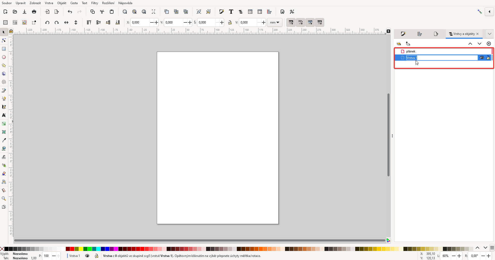Lock Vrstva 1 with the padlock toggle
This screenshot has width=495, height=260.
point(488,57)
